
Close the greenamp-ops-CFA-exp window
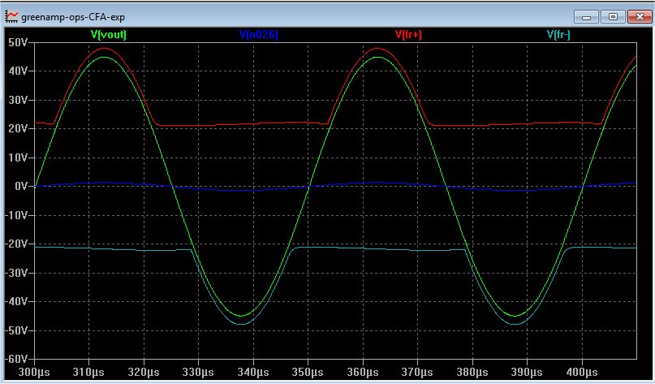point(640,17)
